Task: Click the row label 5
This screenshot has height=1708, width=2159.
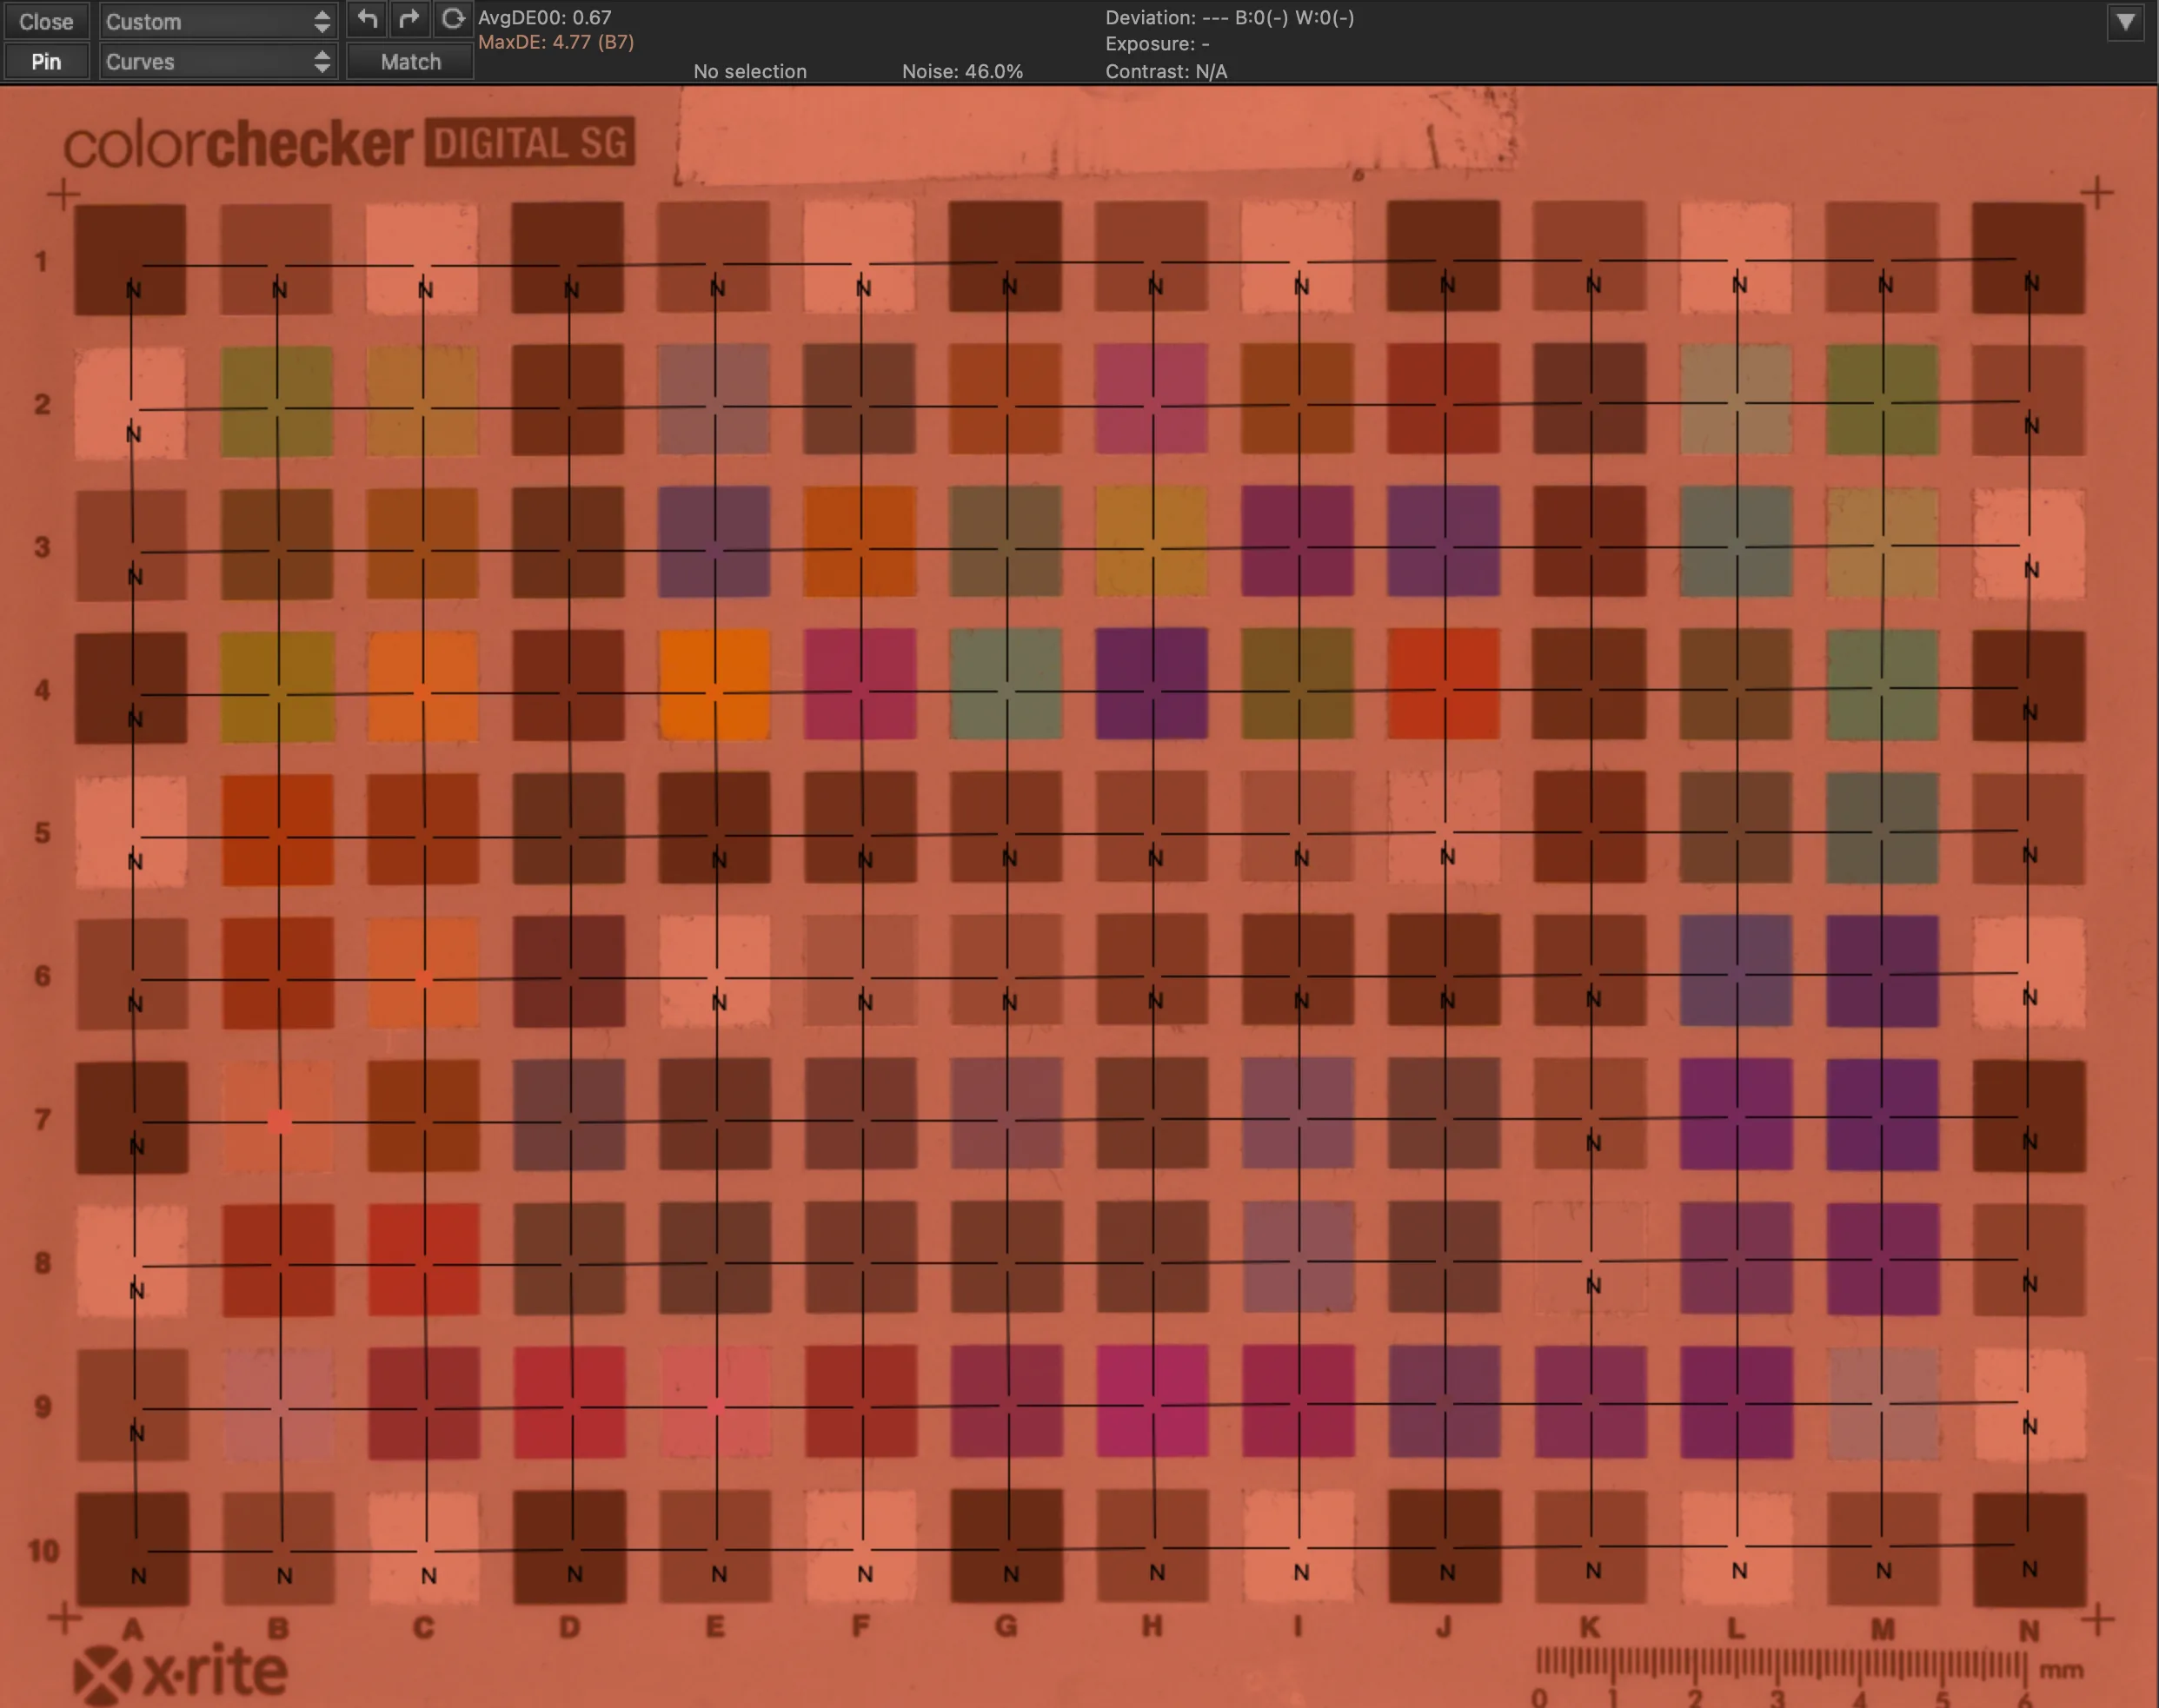Action: pyautogui.click(x=42, y=832)
